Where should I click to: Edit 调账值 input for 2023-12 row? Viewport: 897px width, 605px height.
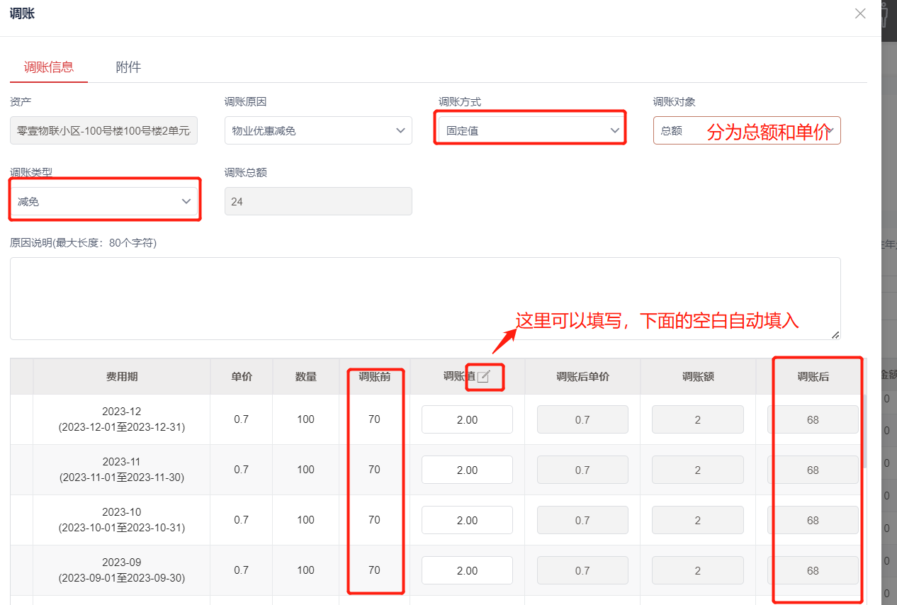tap(467, 419)
